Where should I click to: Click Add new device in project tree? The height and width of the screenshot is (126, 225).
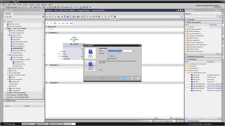point(14,24)
